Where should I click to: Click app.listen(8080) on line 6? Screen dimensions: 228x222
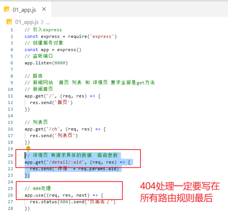tap(46, 63)
